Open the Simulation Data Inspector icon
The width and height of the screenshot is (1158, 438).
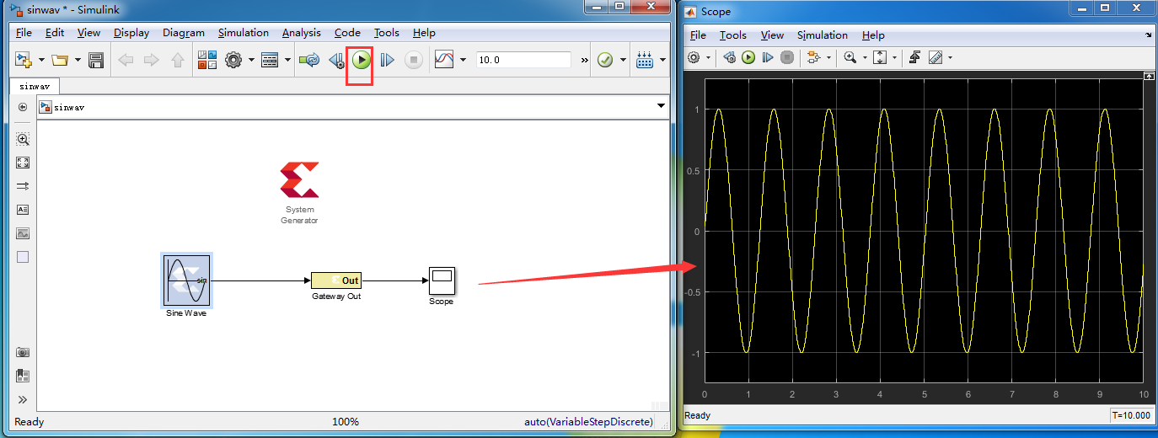[443, 60]
